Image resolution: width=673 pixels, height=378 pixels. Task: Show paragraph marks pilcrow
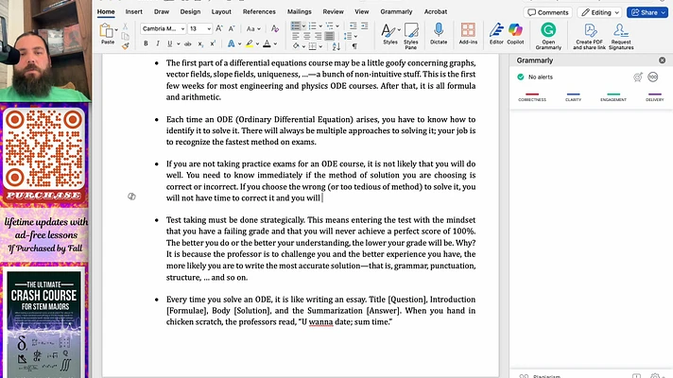pyautogui.click(x=354, y=46)
